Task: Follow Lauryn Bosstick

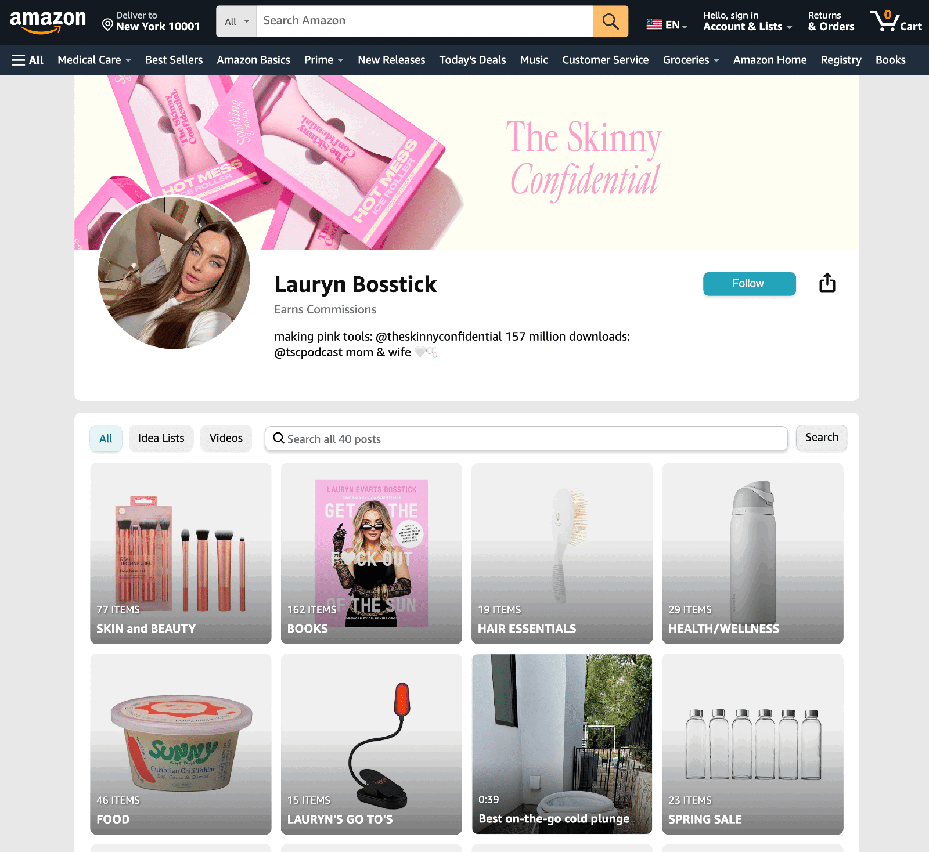Action: coord(749,284)
